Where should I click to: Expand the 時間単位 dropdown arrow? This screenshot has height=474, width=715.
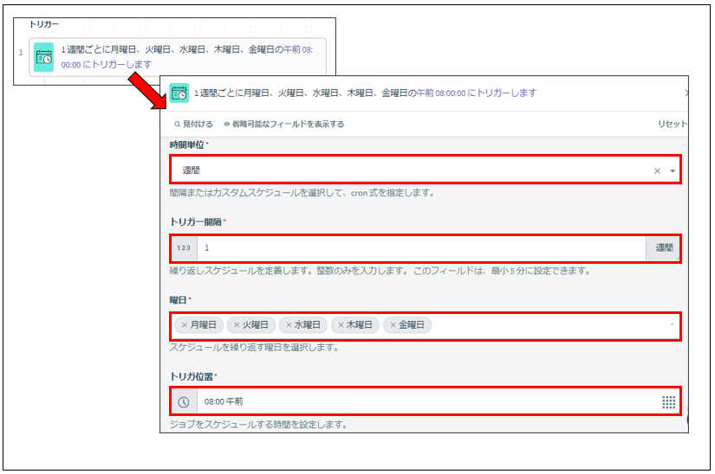(x=673, y=171)
